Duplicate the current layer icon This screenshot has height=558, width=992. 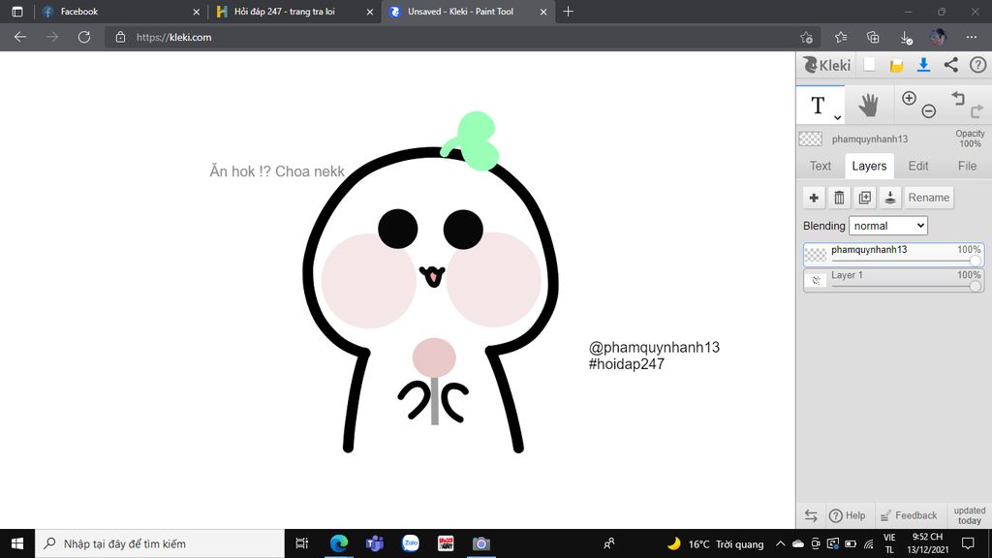coord(864,198)
